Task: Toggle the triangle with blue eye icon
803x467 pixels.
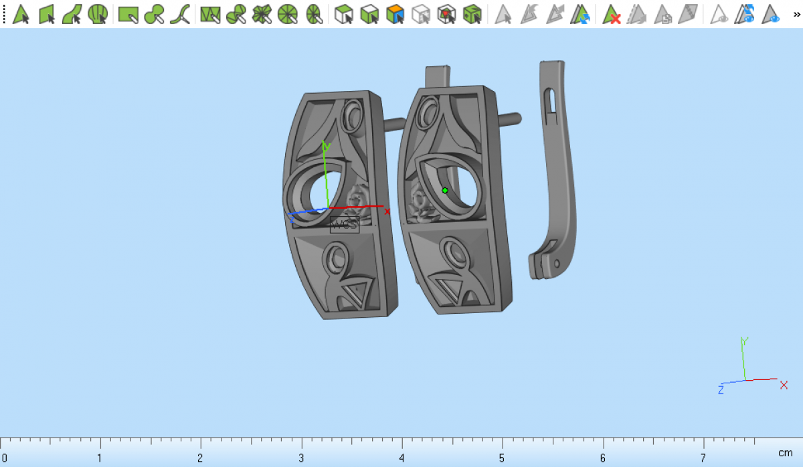Action: [x=772, y=14]
